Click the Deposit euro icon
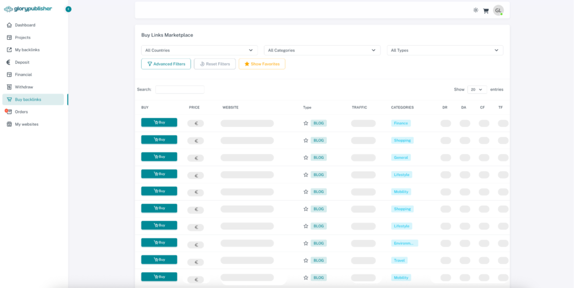 [x=9, y=62]
